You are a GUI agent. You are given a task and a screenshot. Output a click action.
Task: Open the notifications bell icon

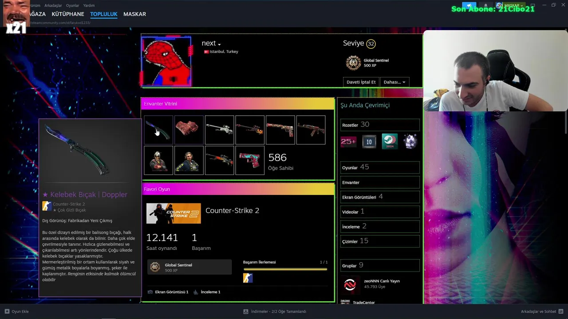pyautogui.click(x=485, y=5)
